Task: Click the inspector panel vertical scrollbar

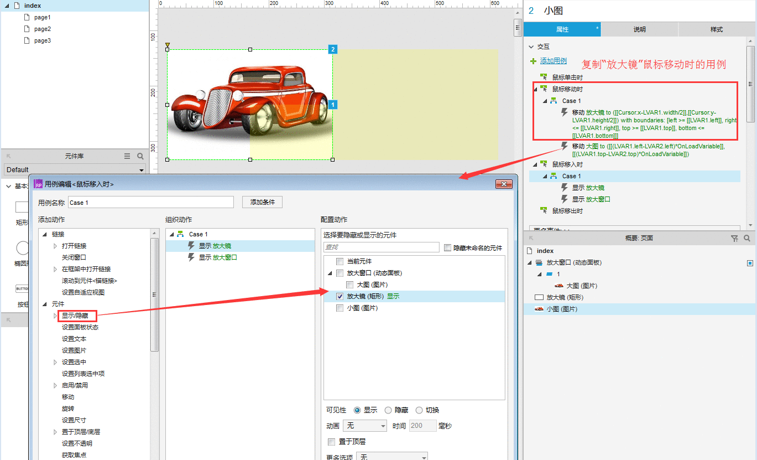Action: pyautogui.click(x=751, y=83)
